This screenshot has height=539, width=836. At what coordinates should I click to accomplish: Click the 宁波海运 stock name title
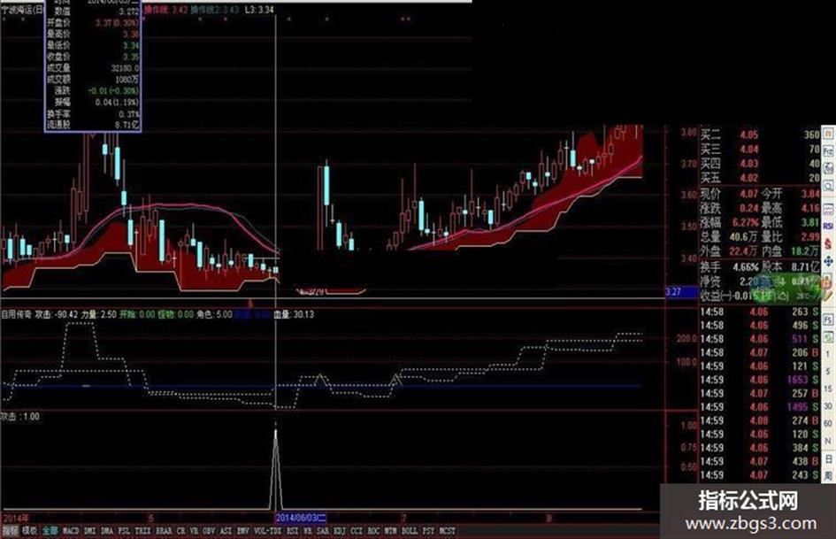21,10
